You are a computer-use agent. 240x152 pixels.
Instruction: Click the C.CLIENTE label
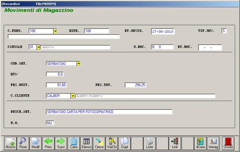20,95
